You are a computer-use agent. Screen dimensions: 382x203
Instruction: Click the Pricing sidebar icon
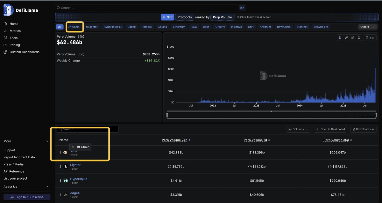click(x=5, y=45)
